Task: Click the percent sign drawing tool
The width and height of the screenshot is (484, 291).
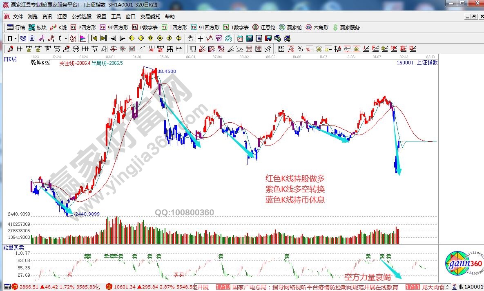Action: tap(300, 49)
